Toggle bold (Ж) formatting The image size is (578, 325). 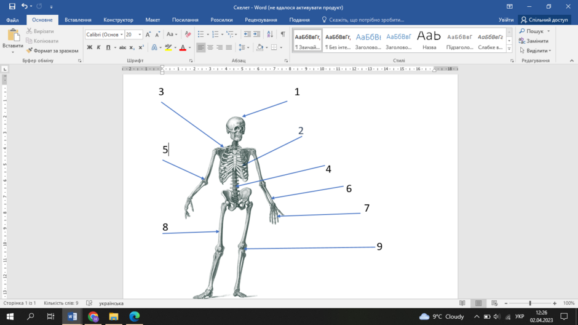(90, 47)
